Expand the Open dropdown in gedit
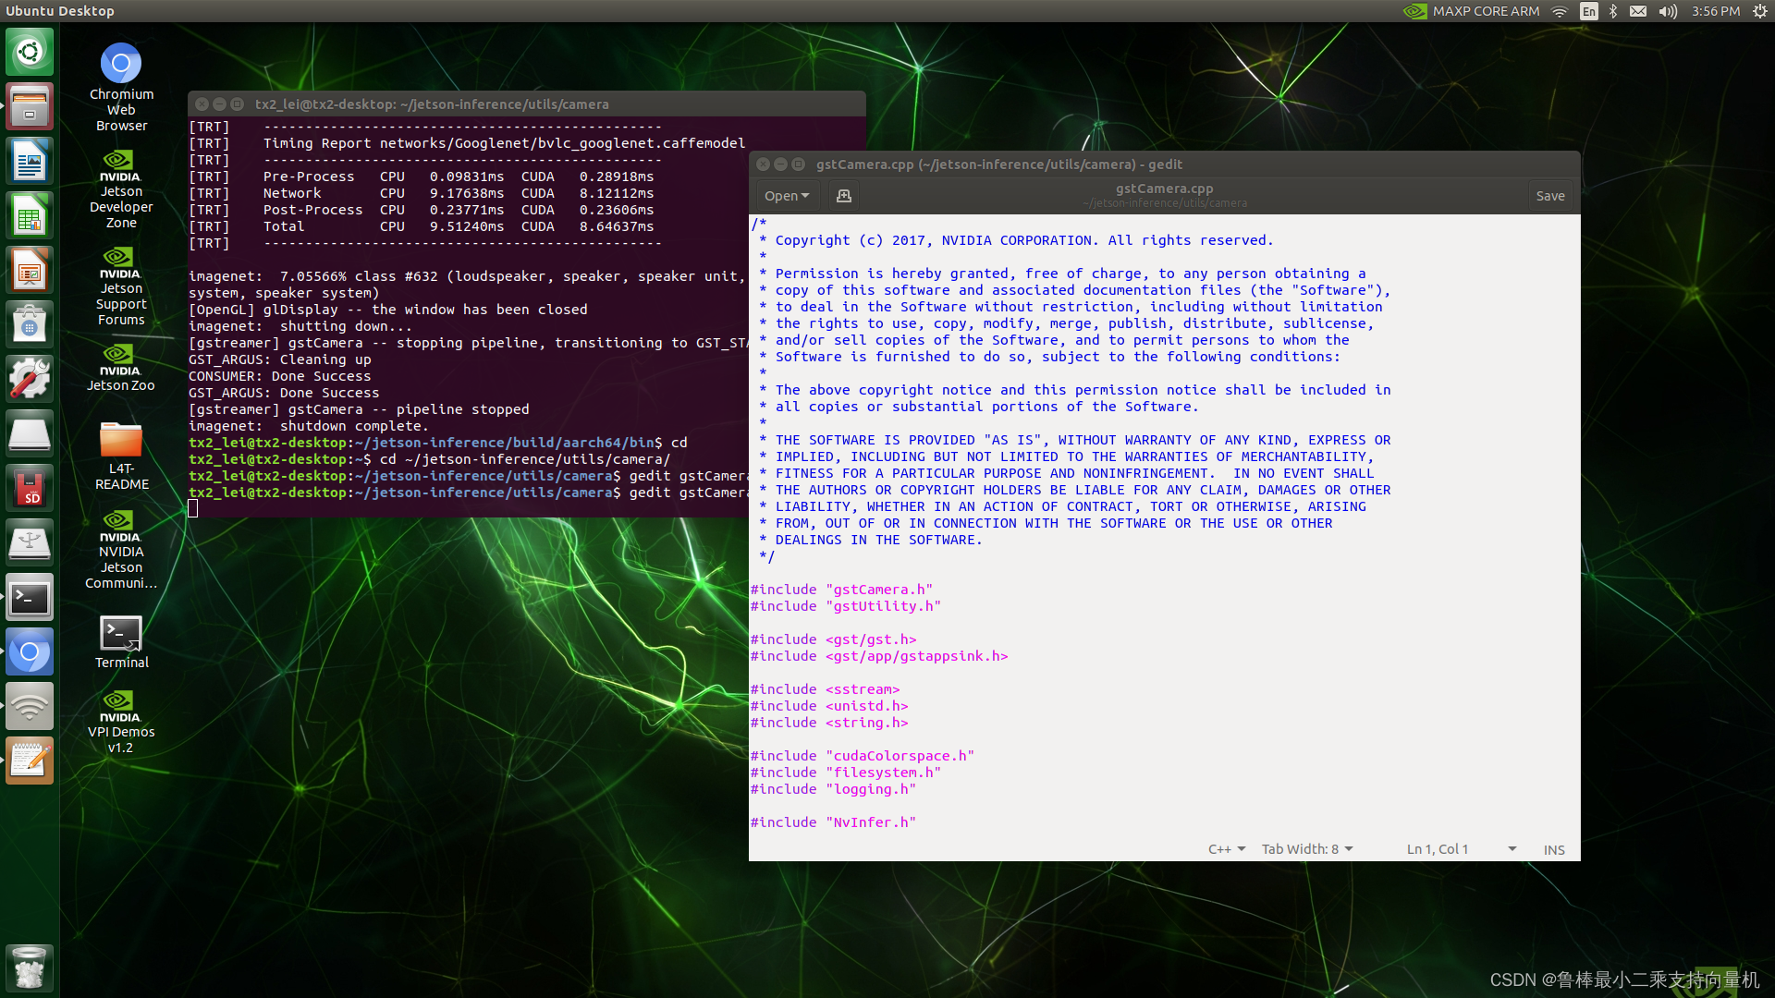 (x=786, y=196)
